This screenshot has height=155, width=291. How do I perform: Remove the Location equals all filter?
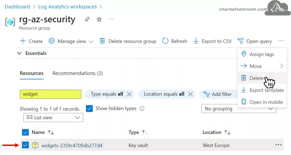pyautogui.click(x=190, y=94)
